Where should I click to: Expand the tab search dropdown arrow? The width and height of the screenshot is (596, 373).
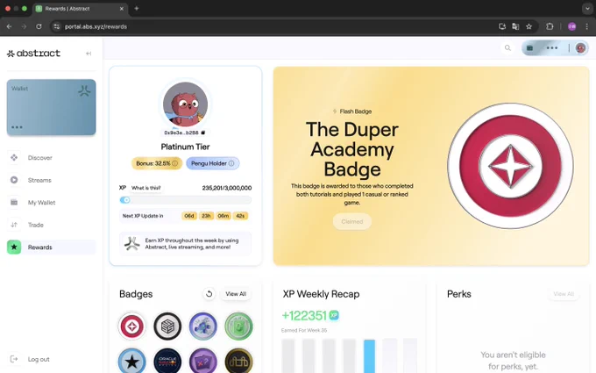tap(587, 9)
